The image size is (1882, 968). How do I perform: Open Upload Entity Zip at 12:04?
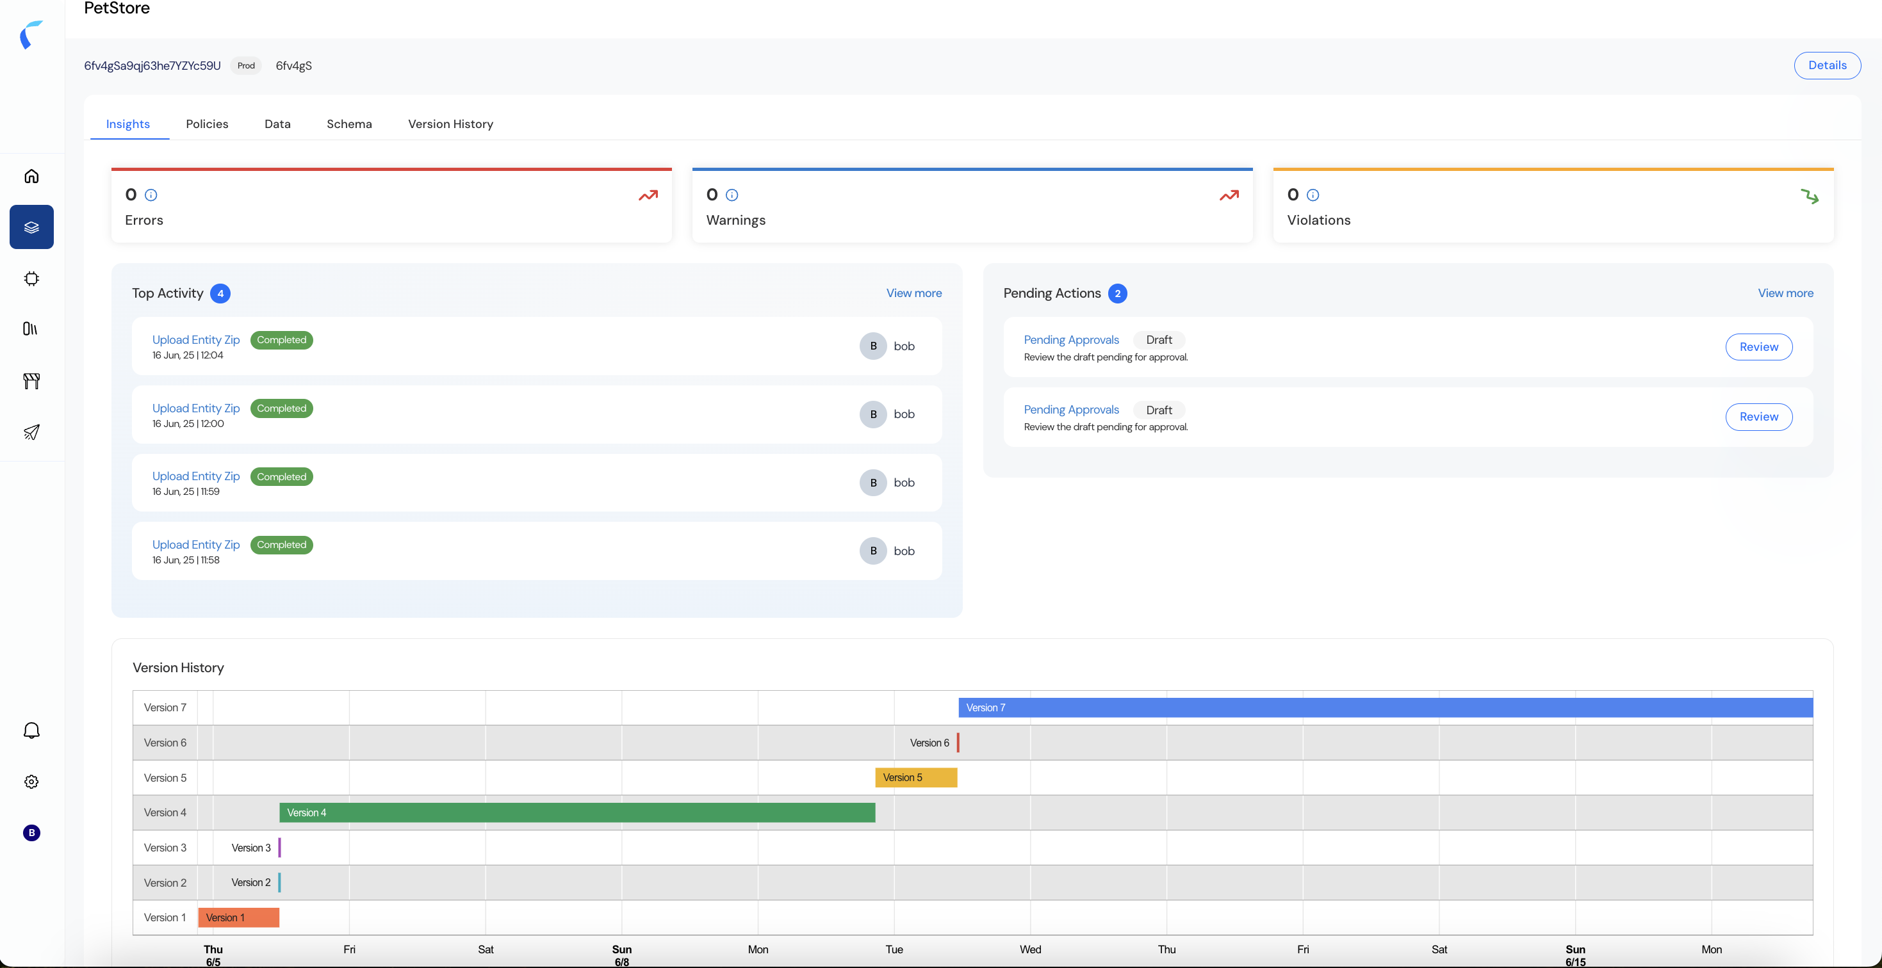tap(196, 339)
